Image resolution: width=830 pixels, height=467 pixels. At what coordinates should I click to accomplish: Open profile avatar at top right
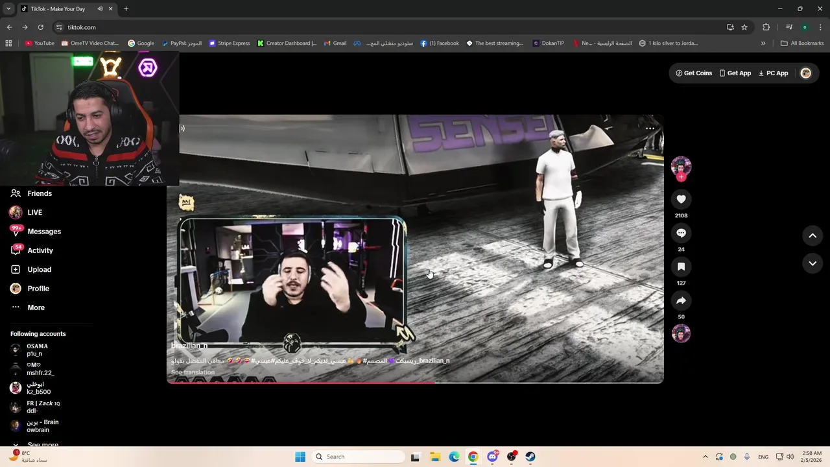[x=806, y=73]
